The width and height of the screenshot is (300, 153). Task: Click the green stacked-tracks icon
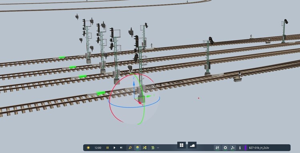pyautogui.click(x=153, y=148)
